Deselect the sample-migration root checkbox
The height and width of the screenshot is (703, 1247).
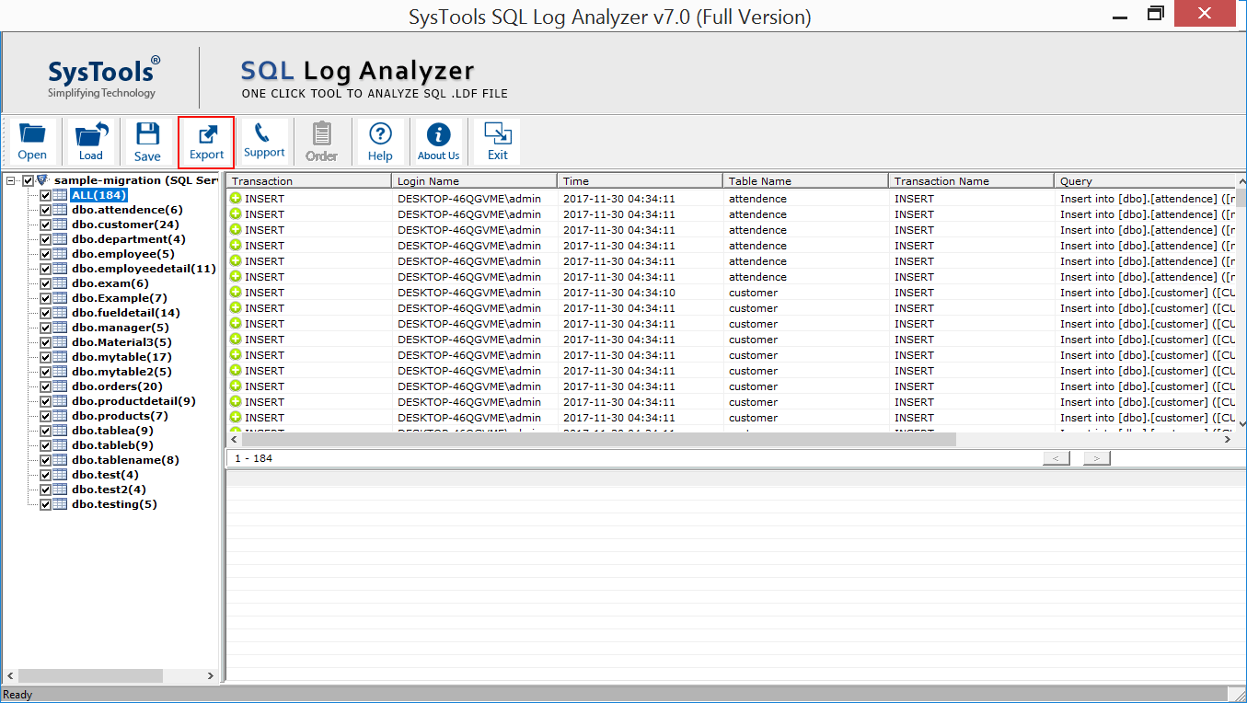(x=28, y=180)
